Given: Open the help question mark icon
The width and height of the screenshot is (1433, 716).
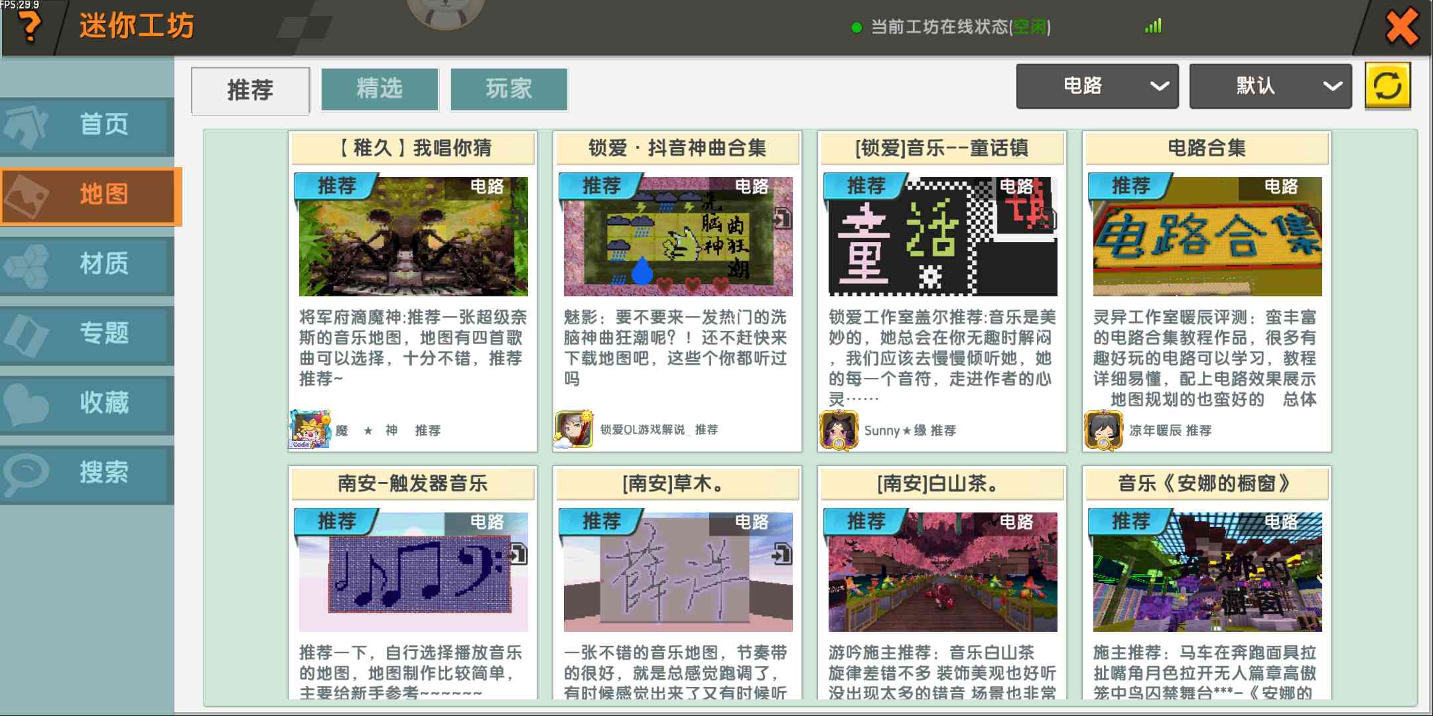Looking at the screenshot, I should 29,27.
